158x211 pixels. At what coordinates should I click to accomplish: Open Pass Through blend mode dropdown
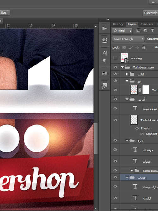coord(128,39)
